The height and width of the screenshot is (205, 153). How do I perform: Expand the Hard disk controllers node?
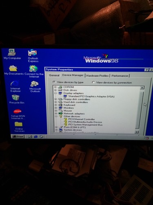pos(55,102)
